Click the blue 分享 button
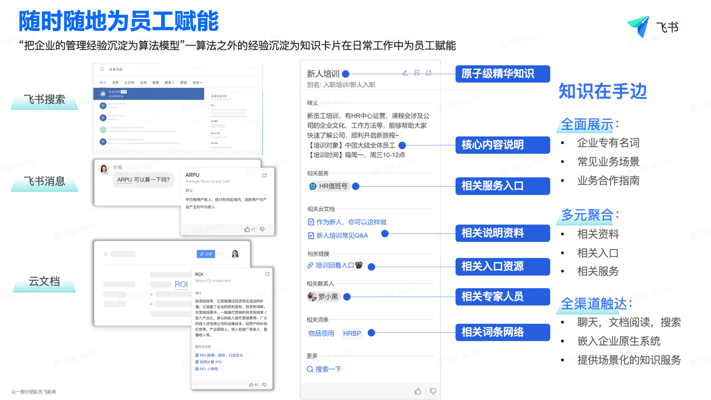The image size is (711, 400). pos(206,254)
